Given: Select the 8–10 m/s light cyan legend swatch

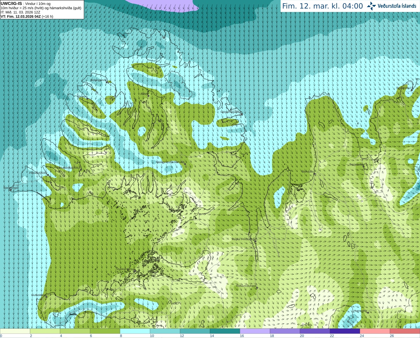Looking at the screenshot, I should coord(135,331).
